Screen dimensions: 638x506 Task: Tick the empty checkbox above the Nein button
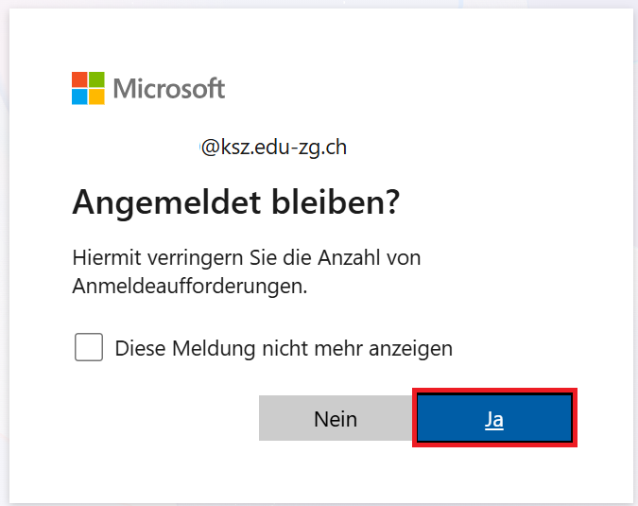click(x=89, y=348)
